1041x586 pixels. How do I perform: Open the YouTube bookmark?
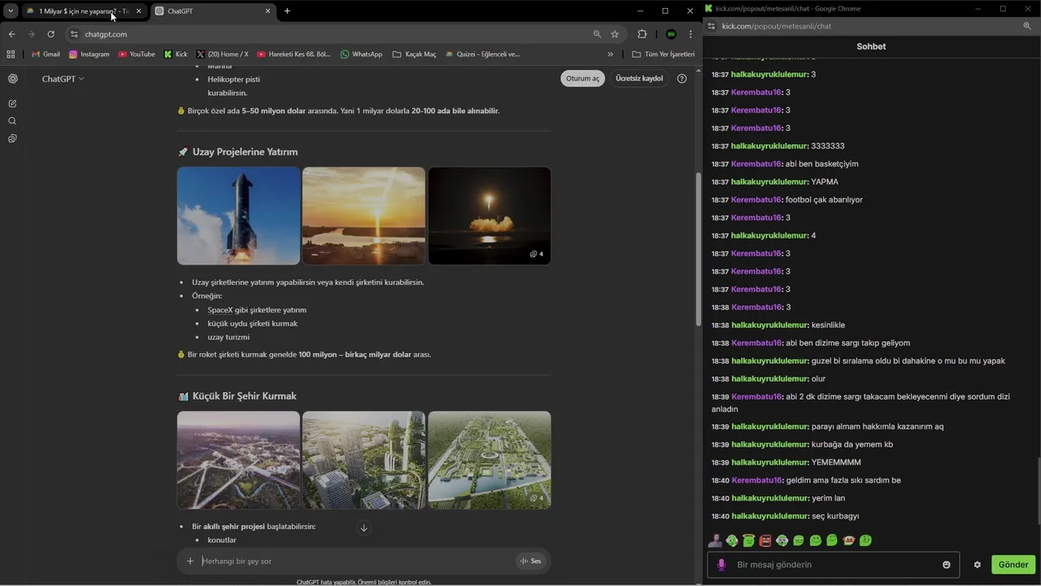tap(136, 55)
